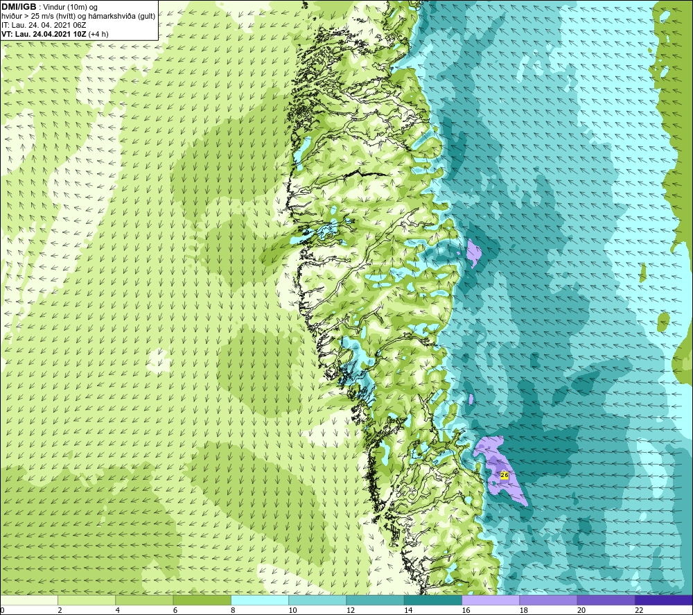693x615 pixels.
Task: Click the 'hviður > 25 m/s (hvítt)' legend line
Action: pyautogui.click(x=39, y=17)
